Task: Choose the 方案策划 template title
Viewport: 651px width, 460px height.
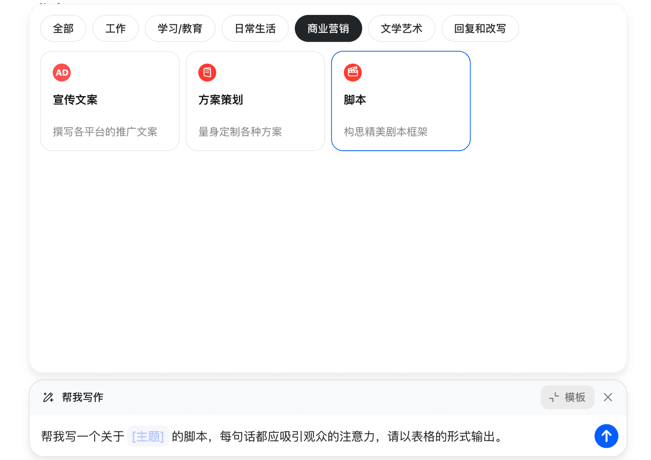Action: click(221, 100)
